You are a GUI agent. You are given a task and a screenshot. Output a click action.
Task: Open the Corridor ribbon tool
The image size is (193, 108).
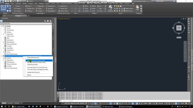(40, 11)
